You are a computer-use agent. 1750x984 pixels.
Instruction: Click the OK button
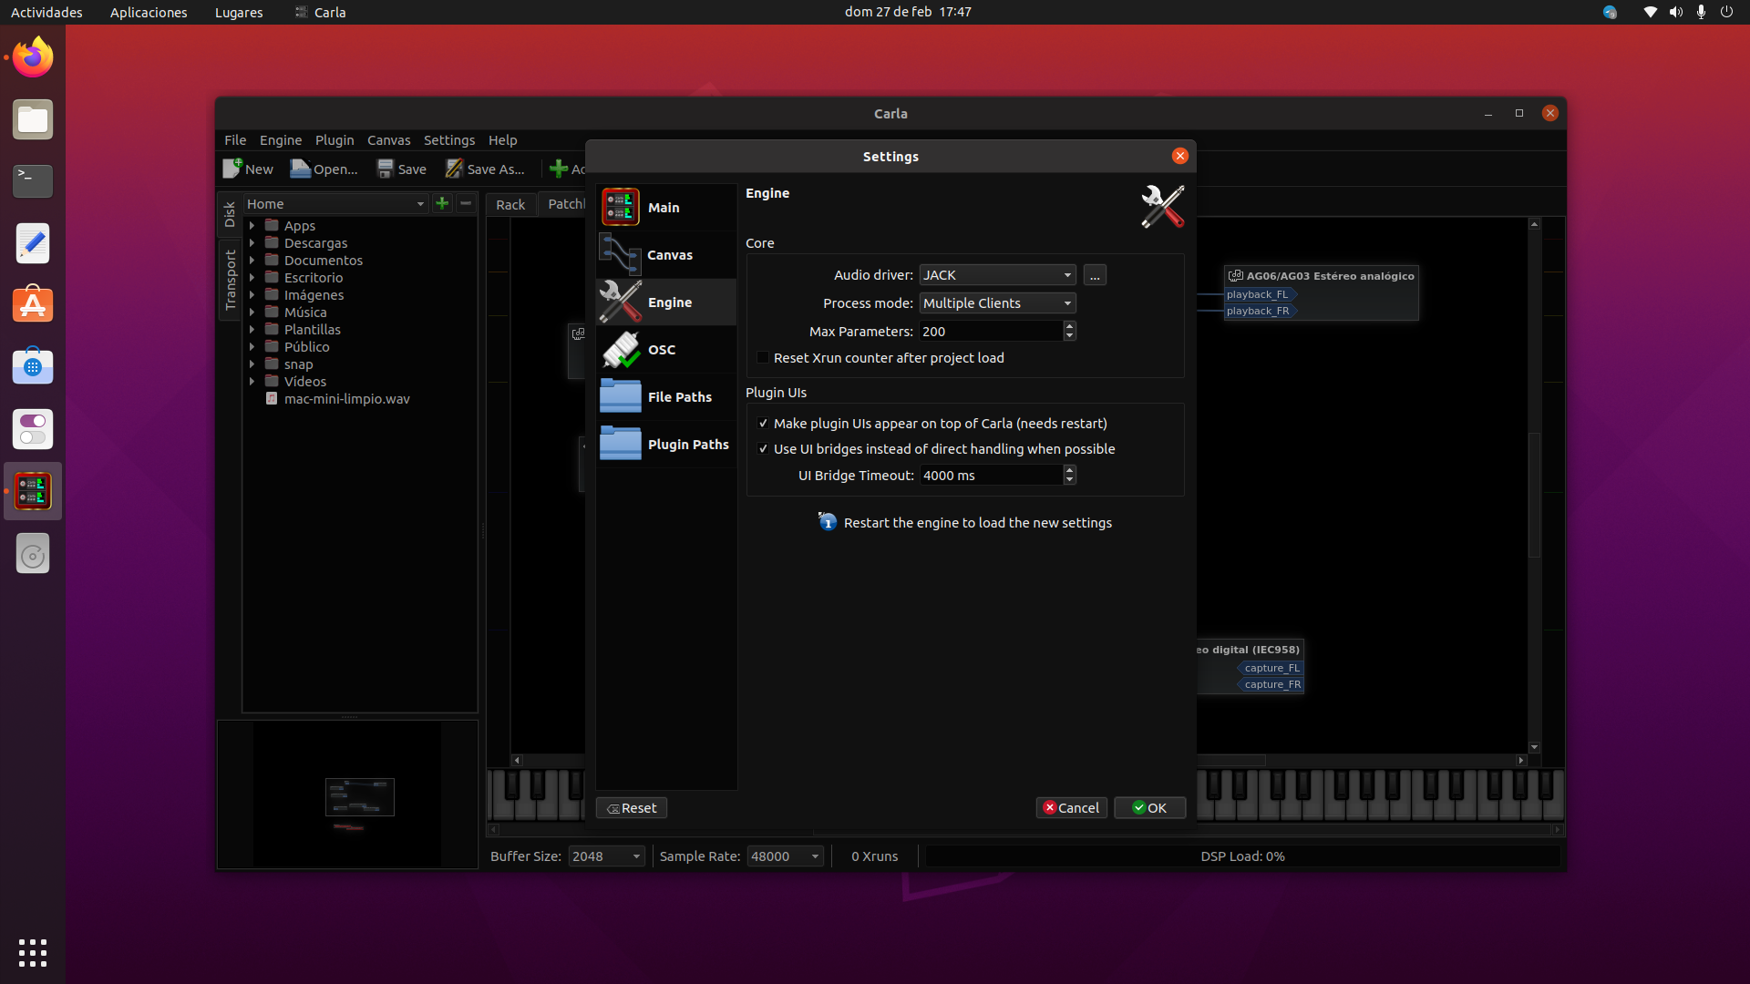coord(1149,808)
